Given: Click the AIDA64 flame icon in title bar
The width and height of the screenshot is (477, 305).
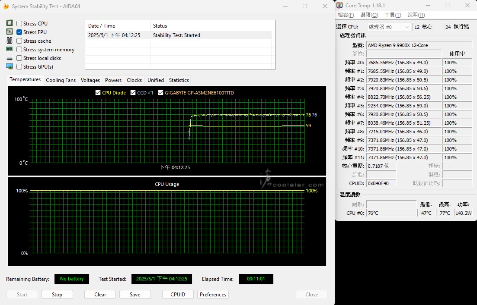Looking at the screenshot, I should (6, 6).
